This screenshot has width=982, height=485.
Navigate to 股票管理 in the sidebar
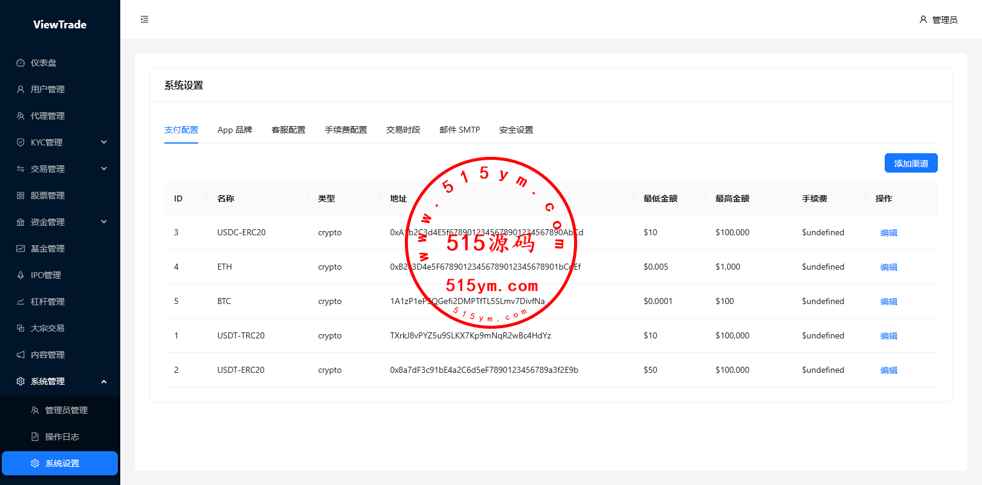pyautogui.click(x=60, y=195)
